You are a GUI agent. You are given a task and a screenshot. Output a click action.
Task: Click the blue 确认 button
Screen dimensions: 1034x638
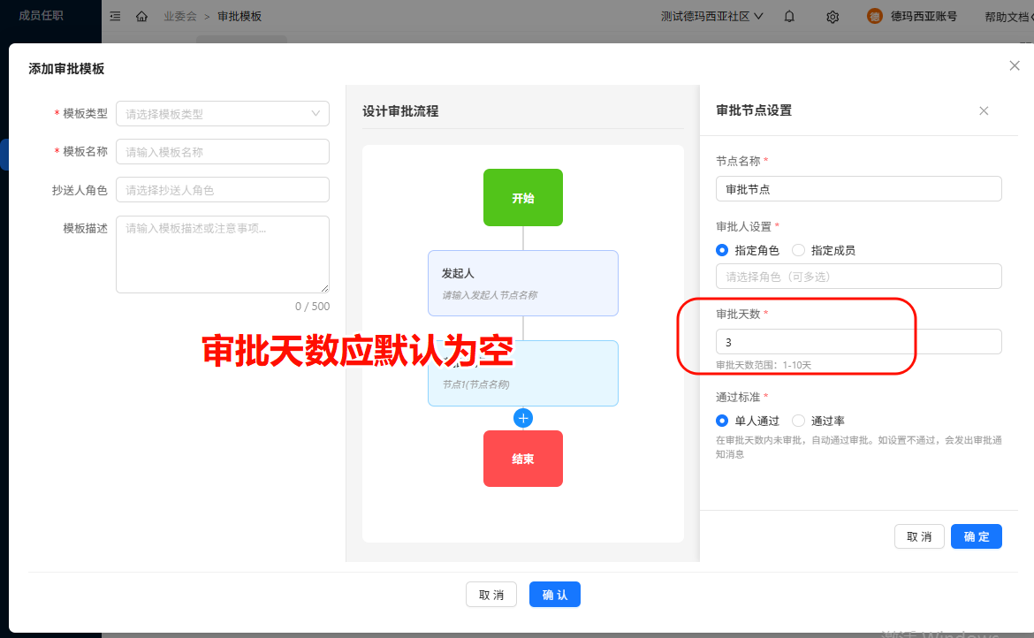[554, 595]
